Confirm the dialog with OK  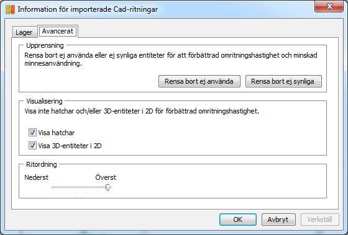tap(238, 219)
